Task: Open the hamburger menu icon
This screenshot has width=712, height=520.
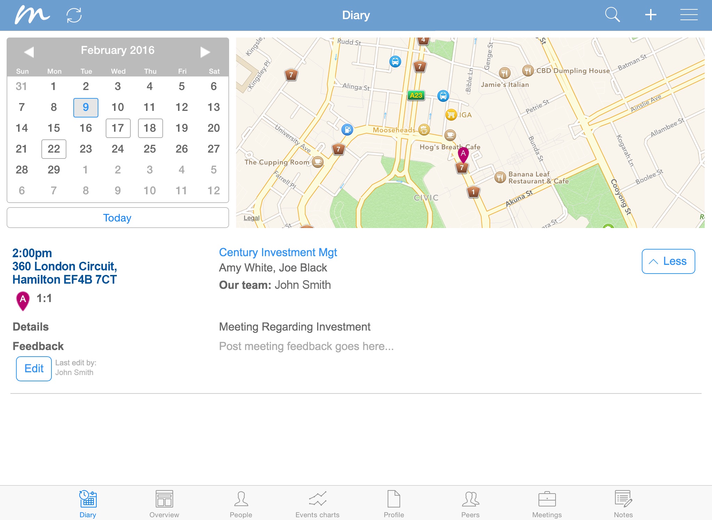Action: tap(689, 15)
